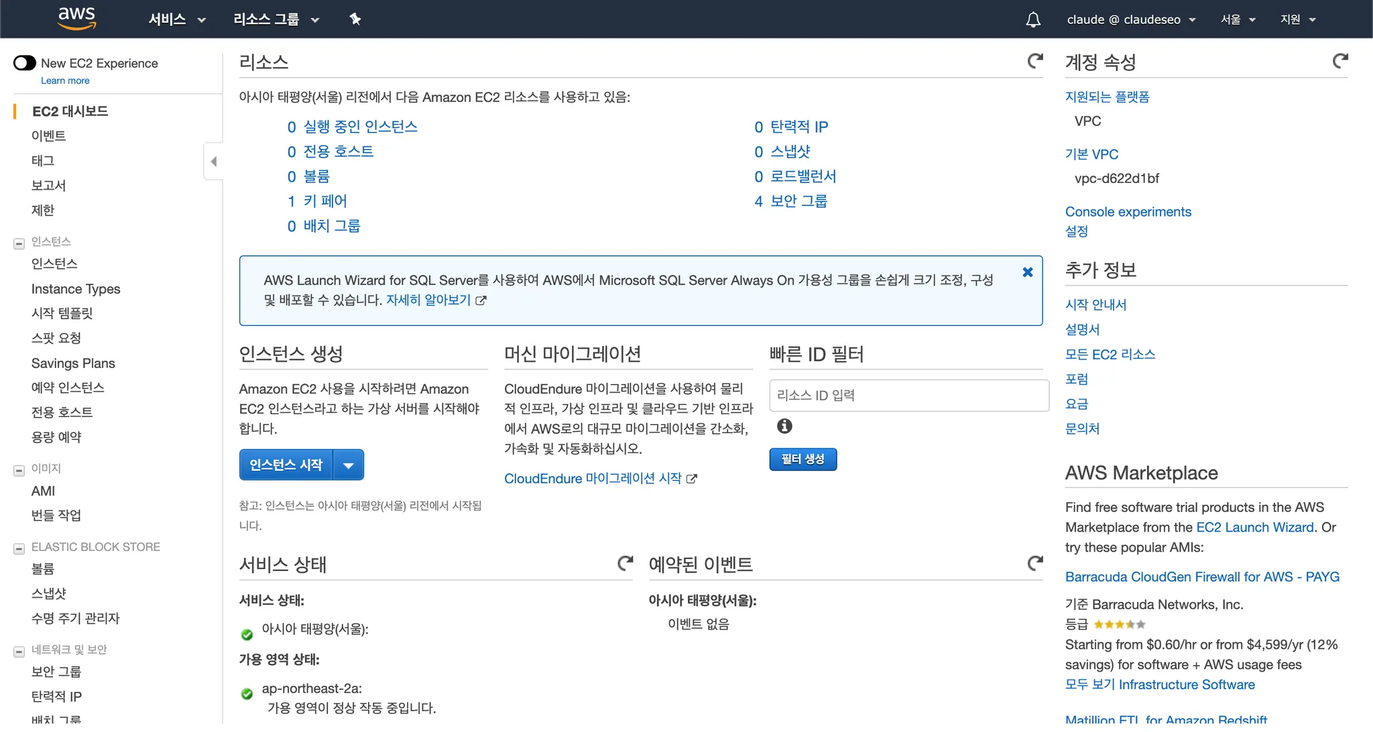Viewport: 1373px width, 732px height.
Task: Collapse the 인스턴스 sidebar section
Action: coord(19,243)
